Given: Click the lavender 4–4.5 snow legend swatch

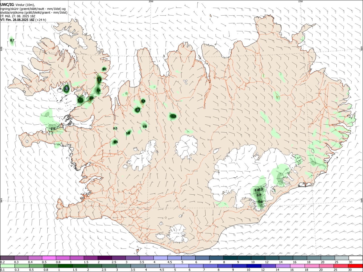Looking at the screenshot, I should click(161, 258).
